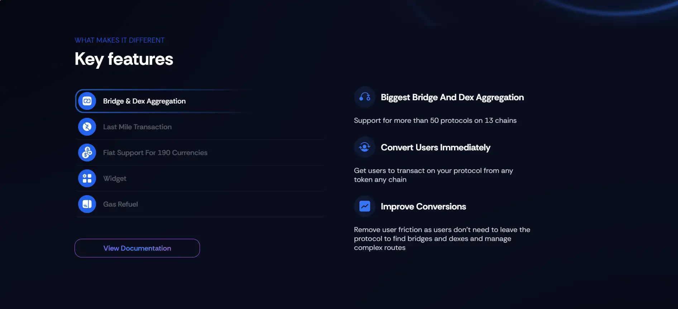Click the Last Mile Transaction icon

(x=87, y=127)
